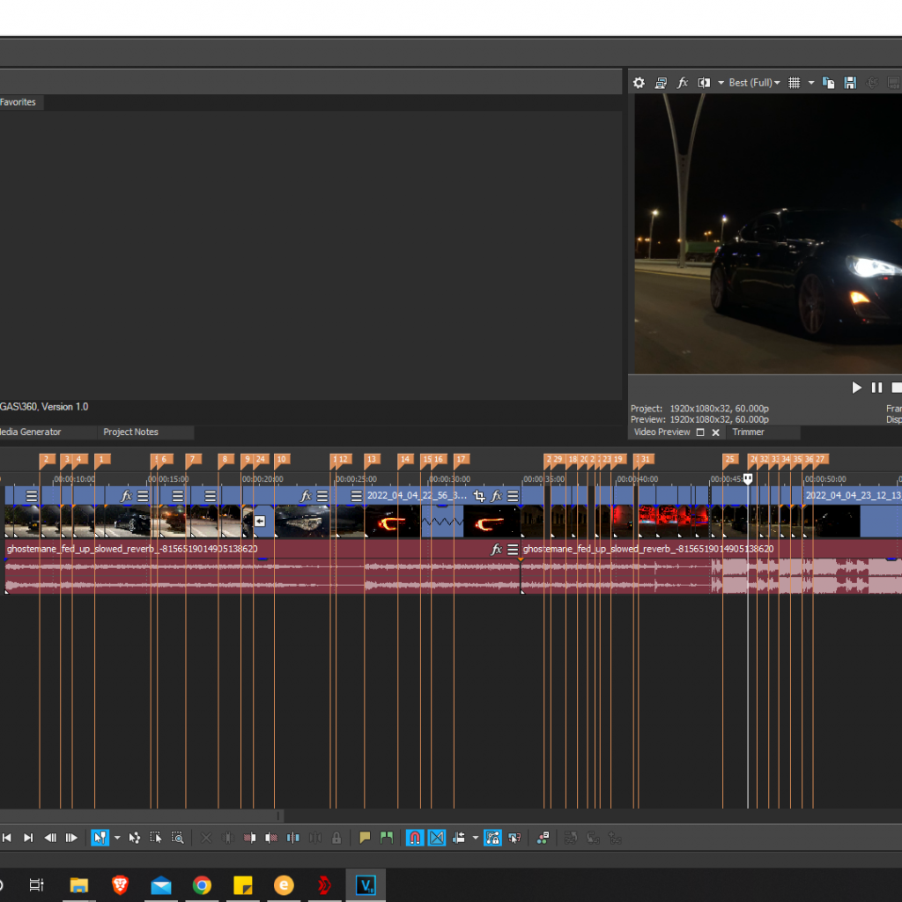Viewport: 902px width, 902px height.
Task: Jump to timeline marker 14
Action: [x=405, y=459]
